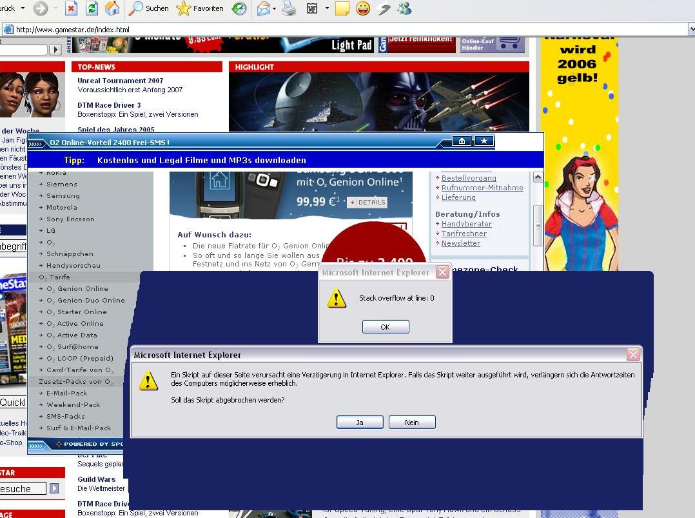Open the Favoriten star button
Screen dimensions: 695x518
[x=199, y=8]
